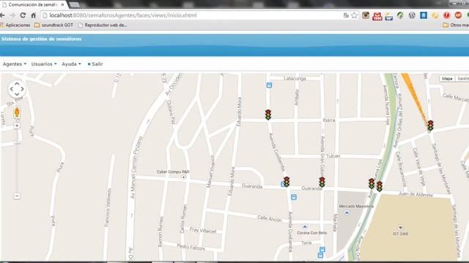Click the translate icon in address bar
469x263 pixels.
point(346,15)
